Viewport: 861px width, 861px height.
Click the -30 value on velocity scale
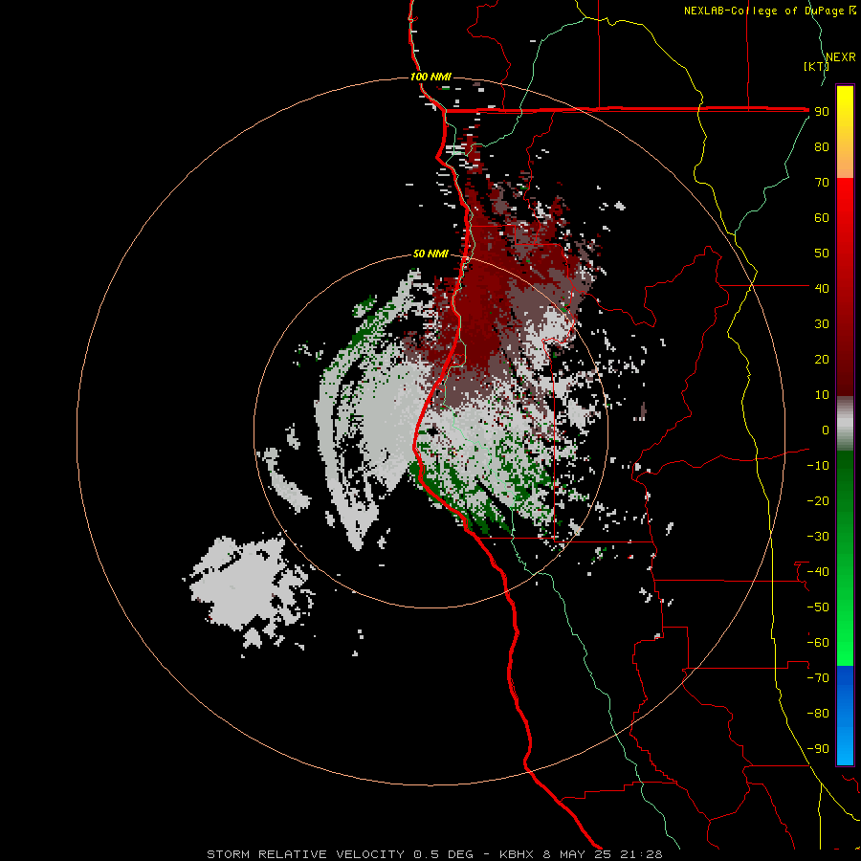(818, 537)
